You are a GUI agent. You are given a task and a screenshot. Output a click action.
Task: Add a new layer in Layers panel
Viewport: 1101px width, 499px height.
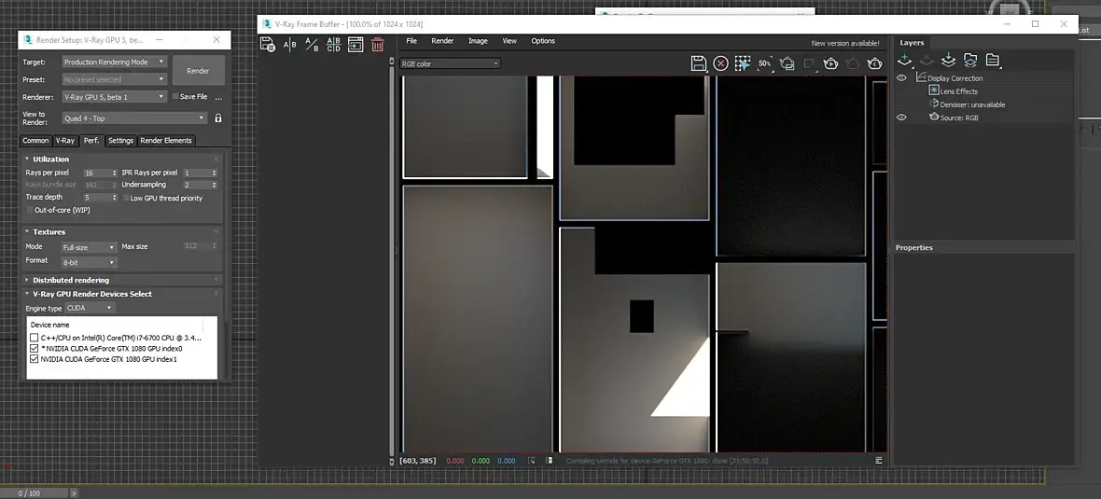tap(904, 61)
